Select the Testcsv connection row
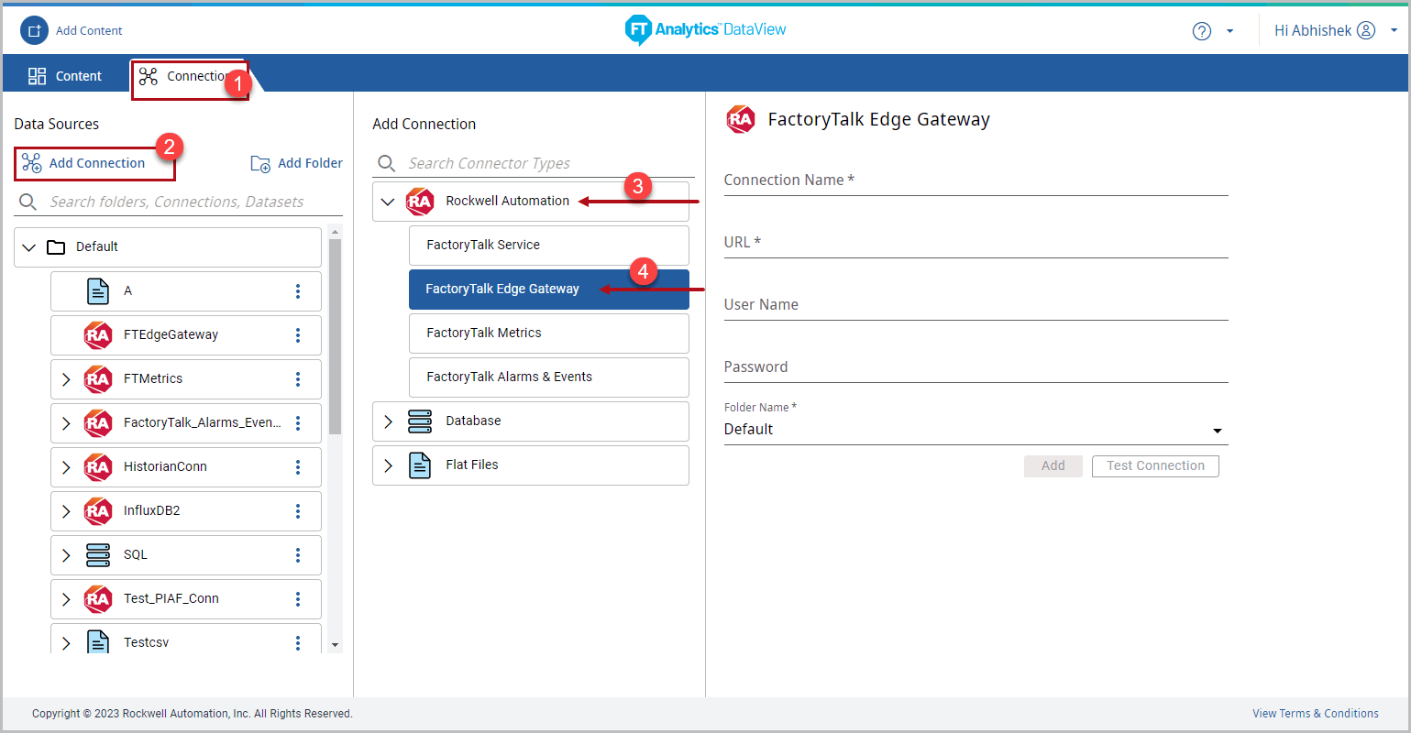This screenshot has height=733, width=1411. click(x=186, y=640)
